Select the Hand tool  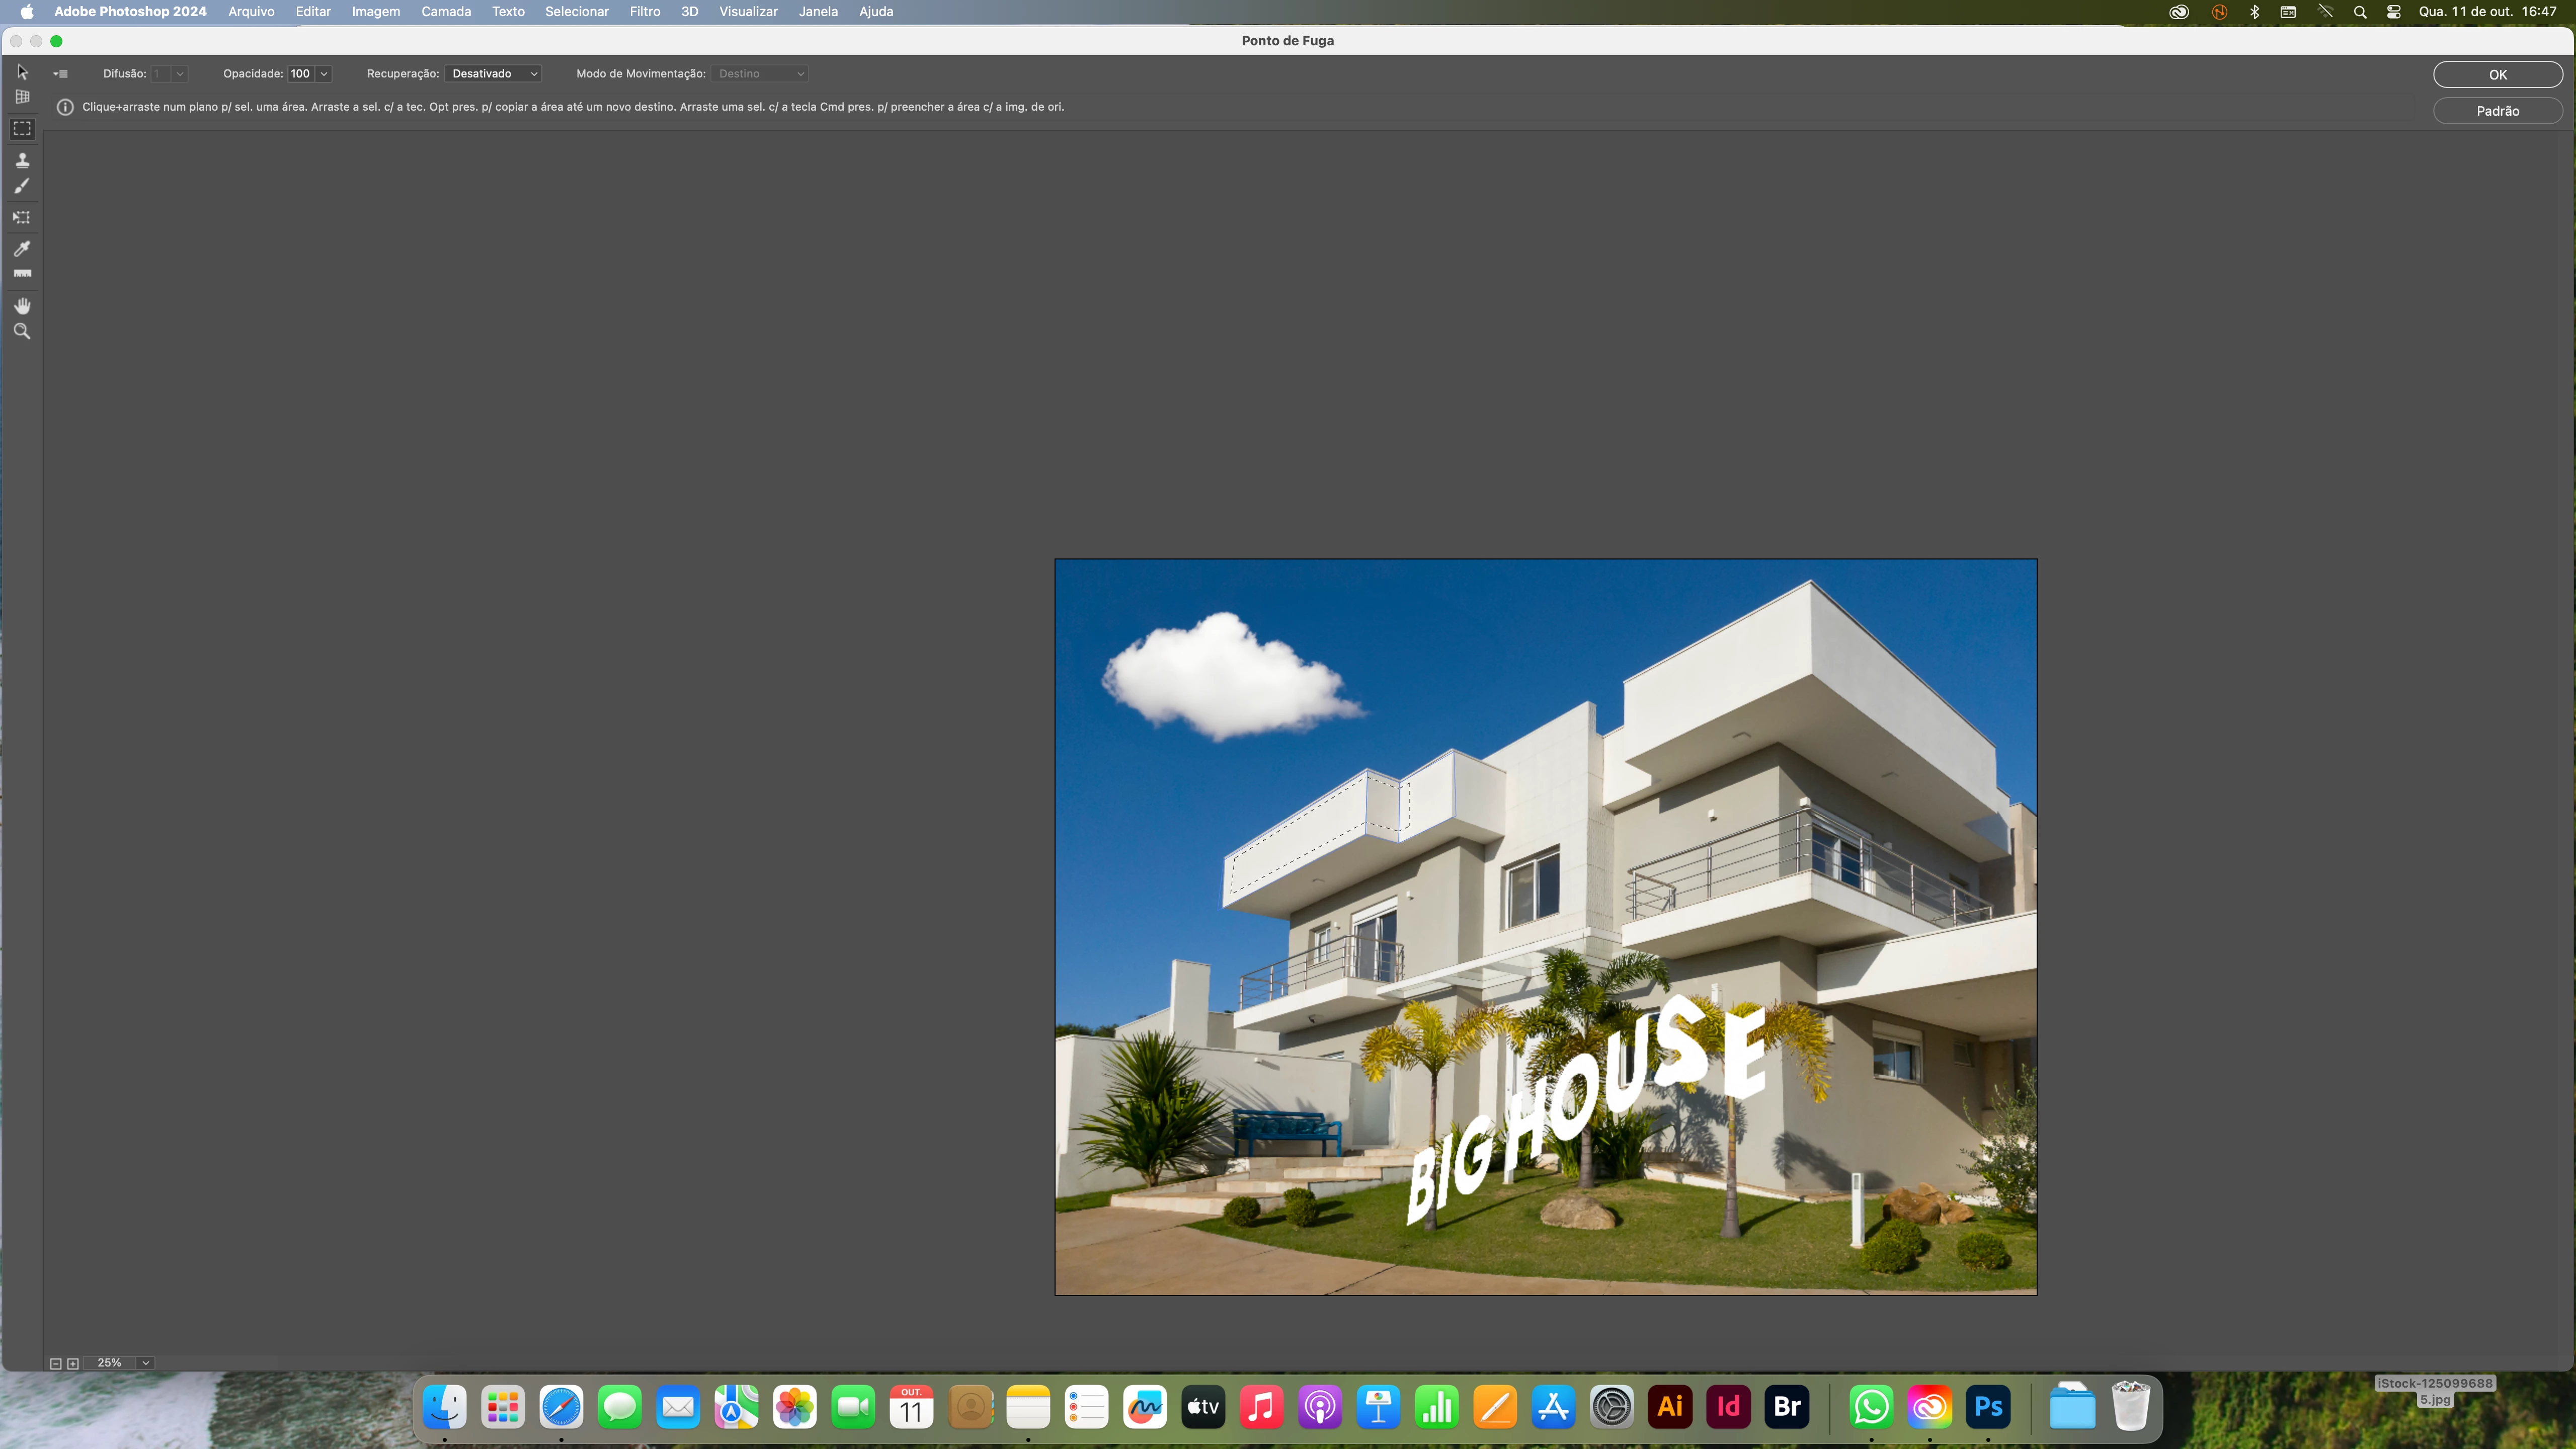22,305
